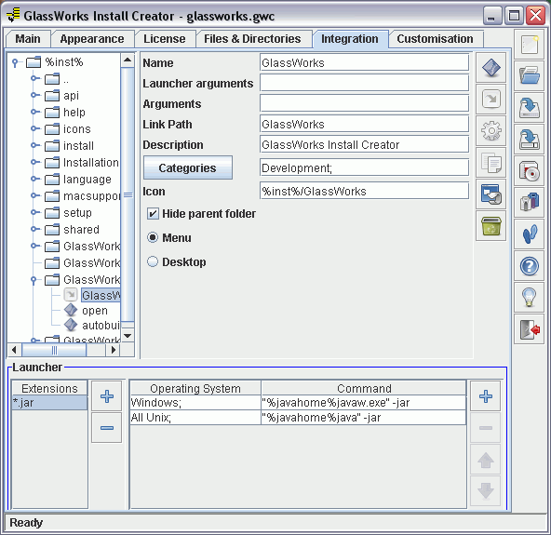This screenshot has height=535, width=551.
Task: Click the blue diamond launcher icon button
Action: 491,68
